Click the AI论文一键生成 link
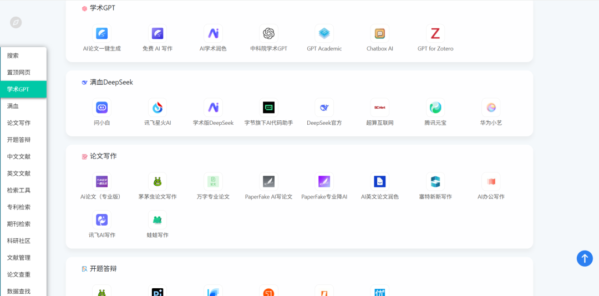The image size is (599, 296). click(102, 49)
